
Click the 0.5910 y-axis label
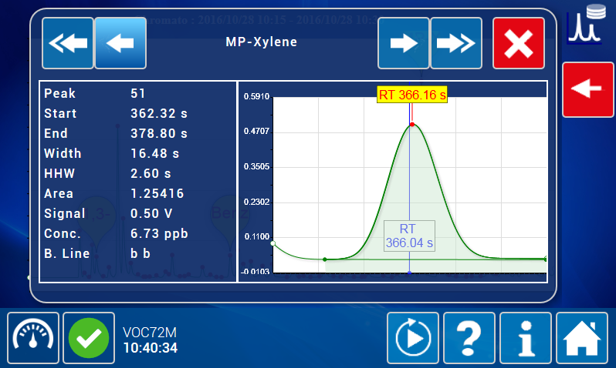pyautogui.click(x=256, y=96)
